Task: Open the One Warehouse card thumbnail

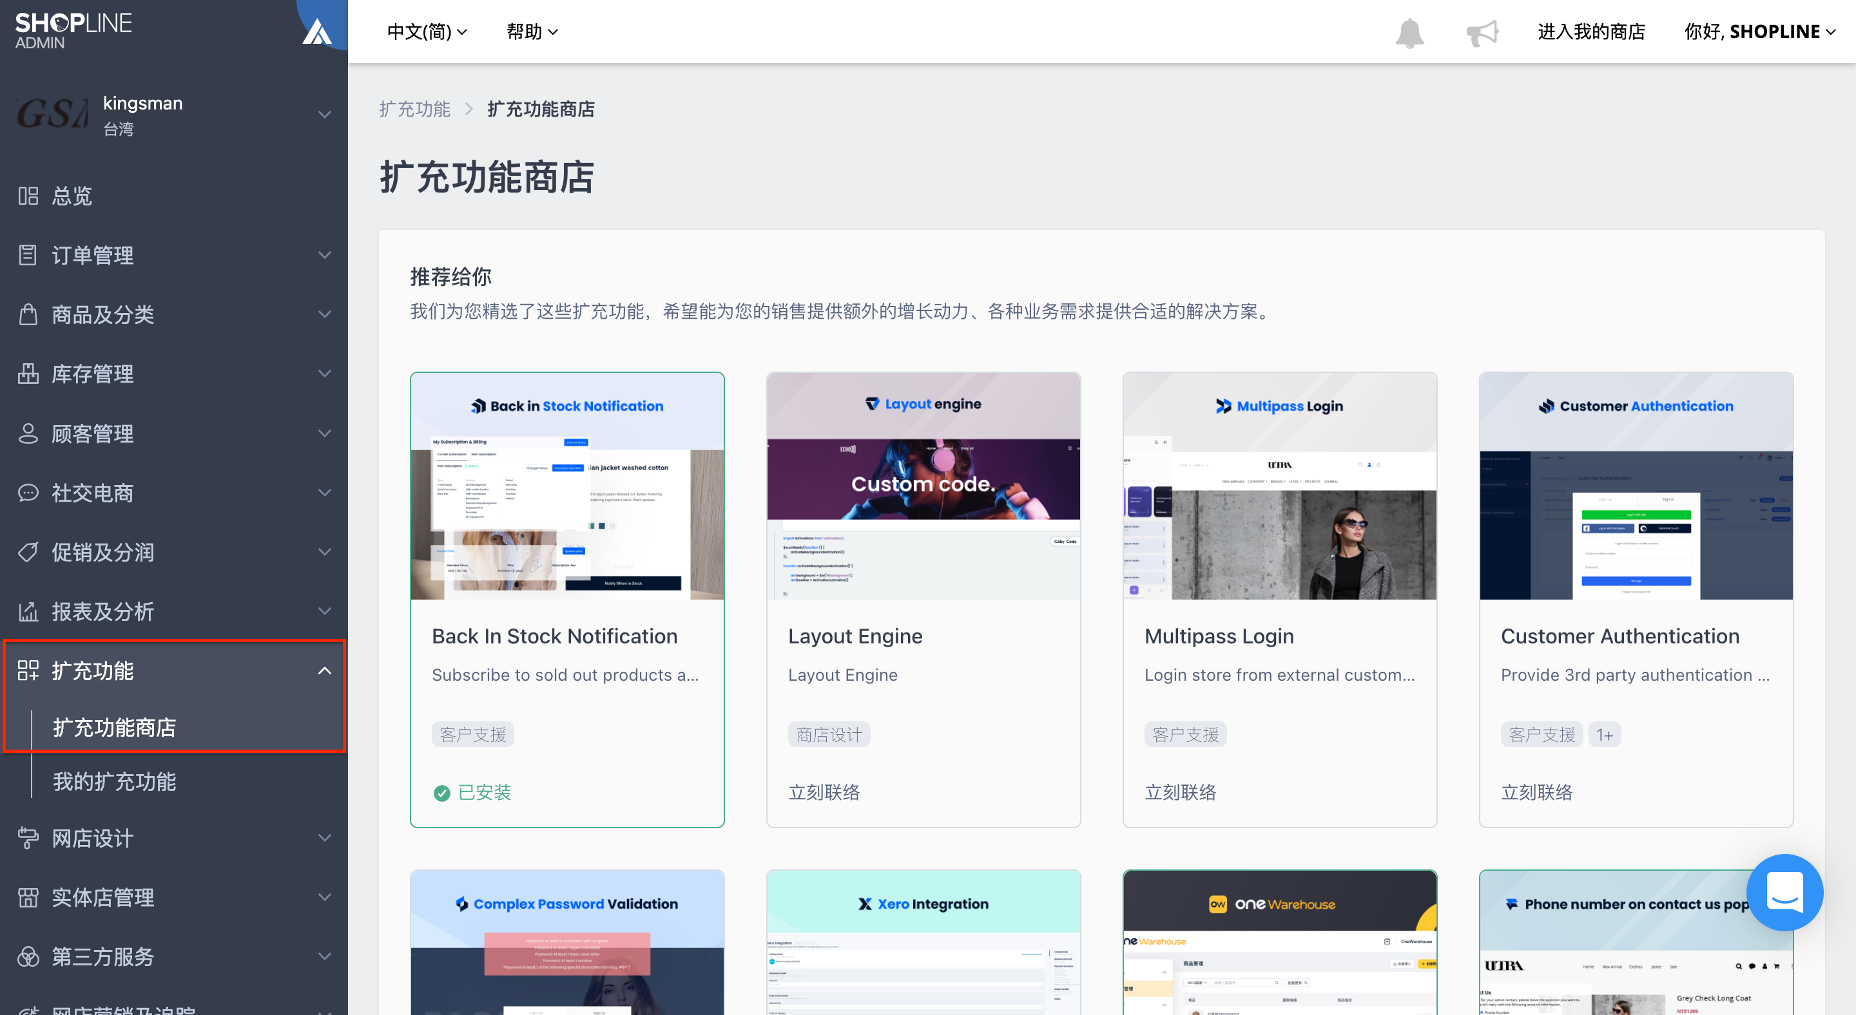Action: pyautogui.click(x=1280, y=942)
